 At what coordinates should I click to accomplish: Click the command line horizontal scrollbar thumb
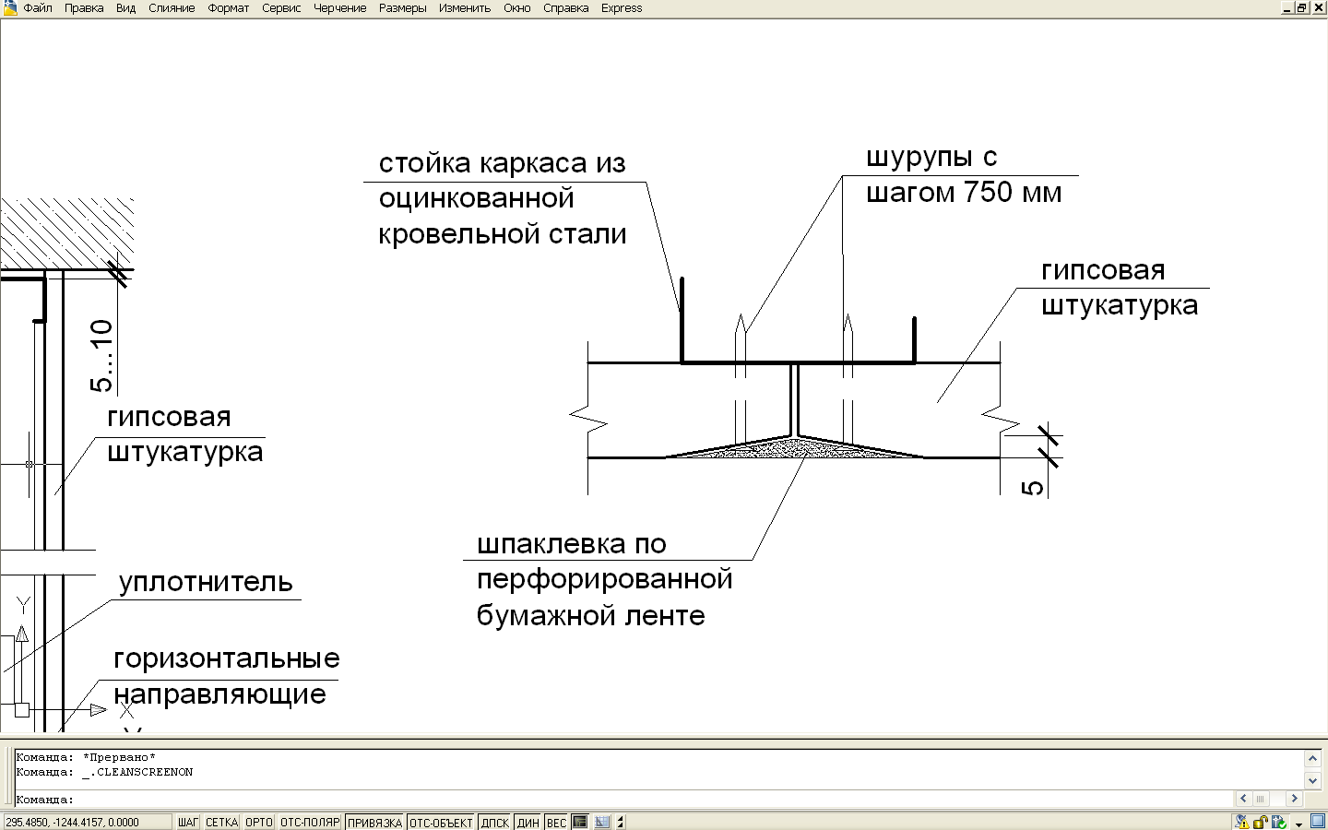pos(1261,799)
